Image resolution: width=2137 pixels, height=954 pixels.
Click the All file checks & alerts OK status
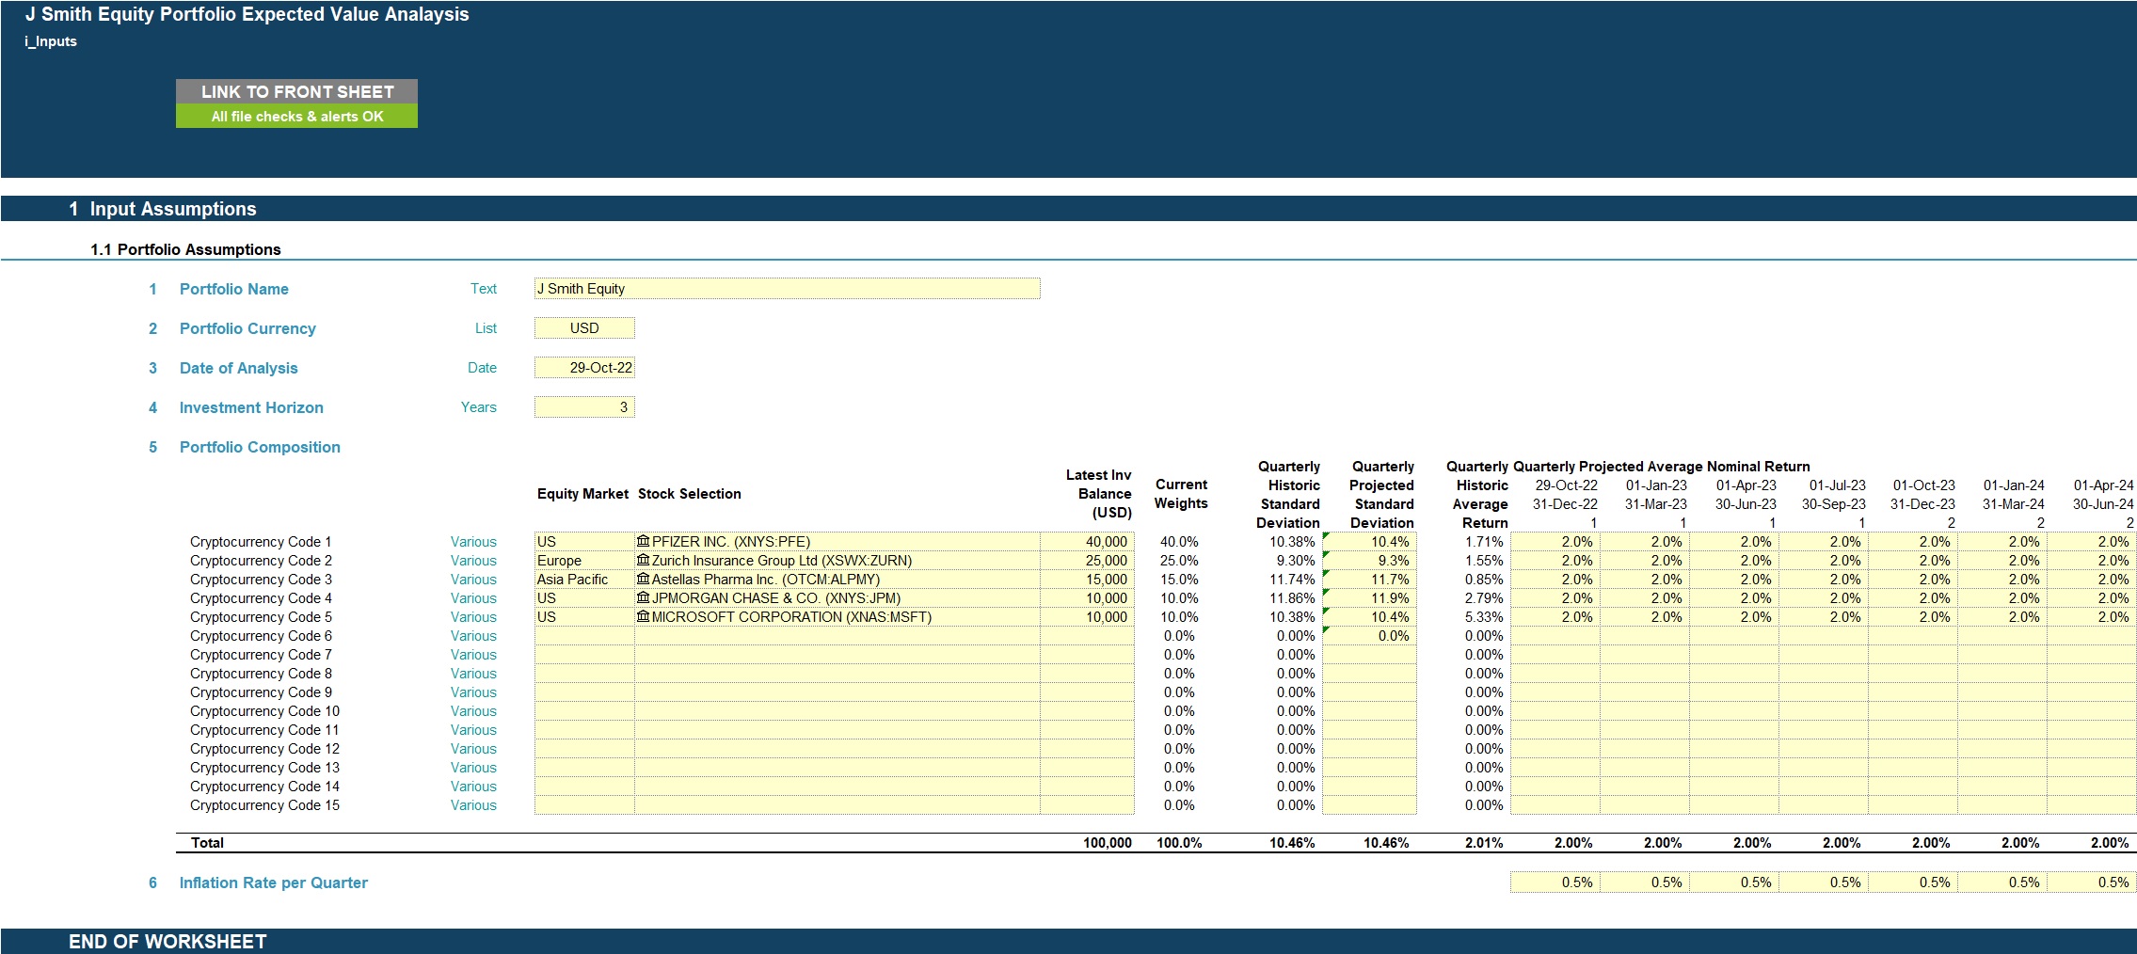tap(296, 116)
